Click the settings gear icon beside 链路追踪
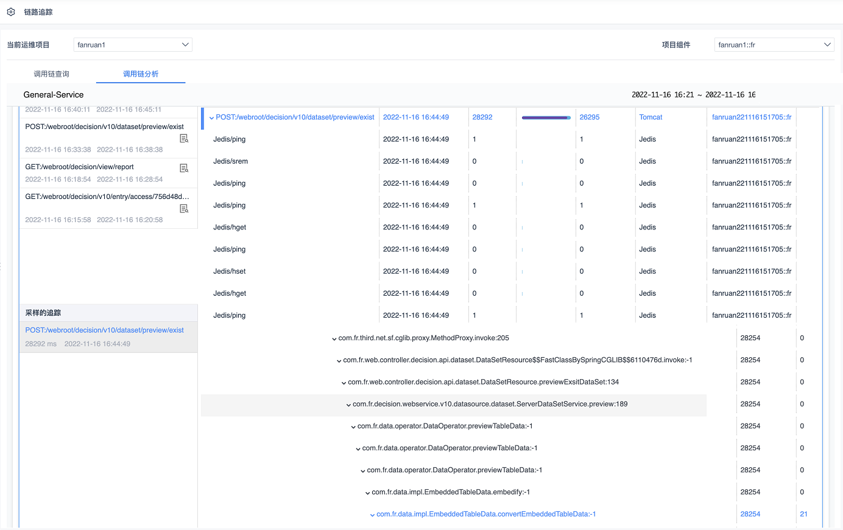This screenshot has height=530, width=843. (x=11, y=12)
